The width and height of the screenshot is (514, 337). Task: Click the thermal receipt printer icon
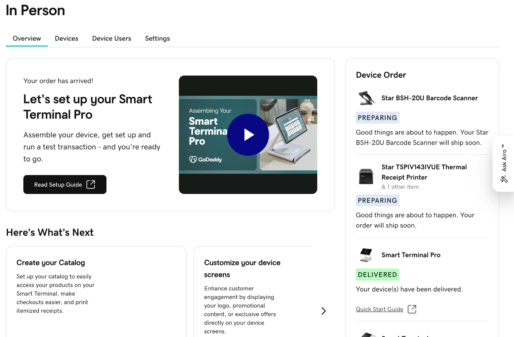[366, 176]
